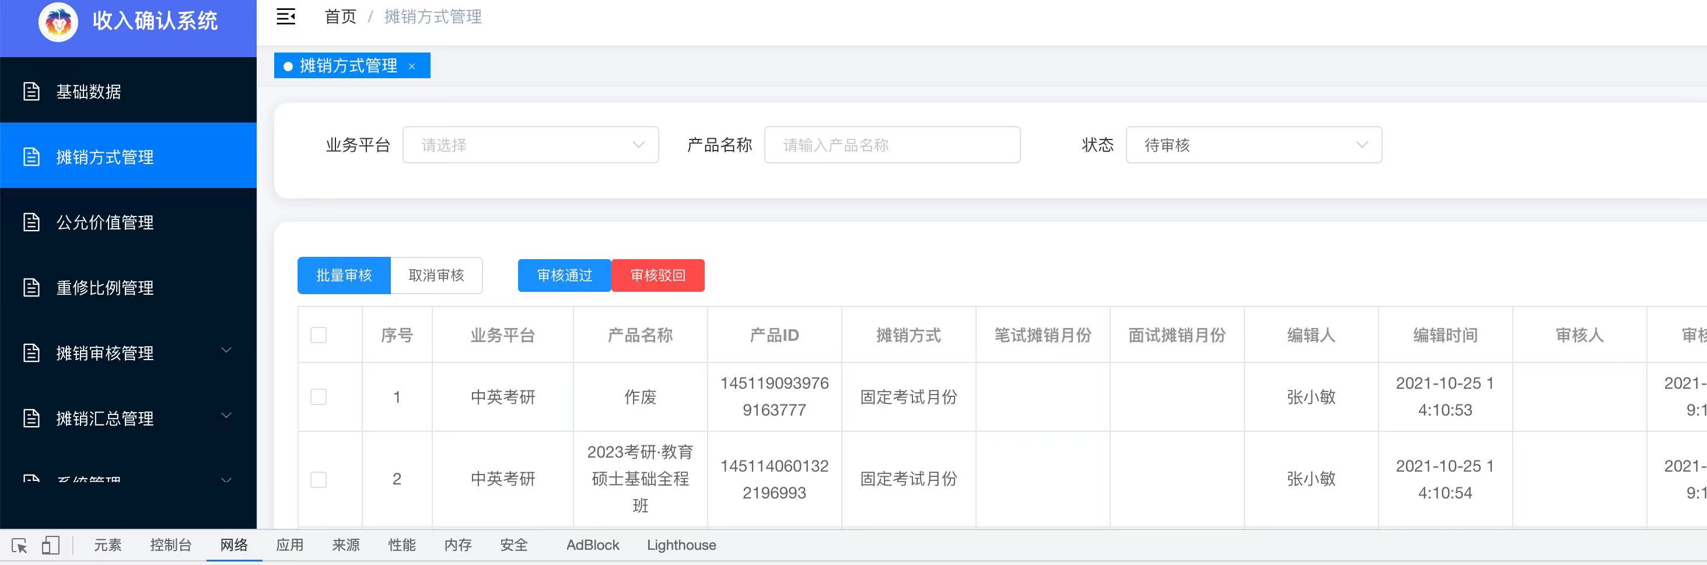Open 基础数据 in the sidebar

tap(128, 92)
